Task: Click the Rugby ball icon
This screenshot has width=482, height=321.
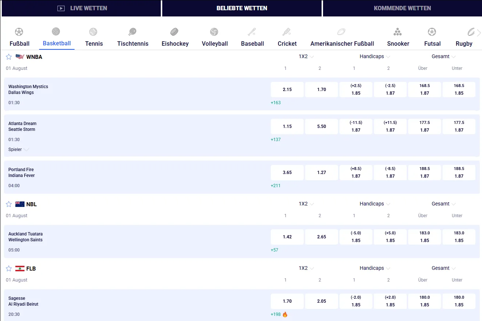Action: pyautogui.click(x=471, y=32)
